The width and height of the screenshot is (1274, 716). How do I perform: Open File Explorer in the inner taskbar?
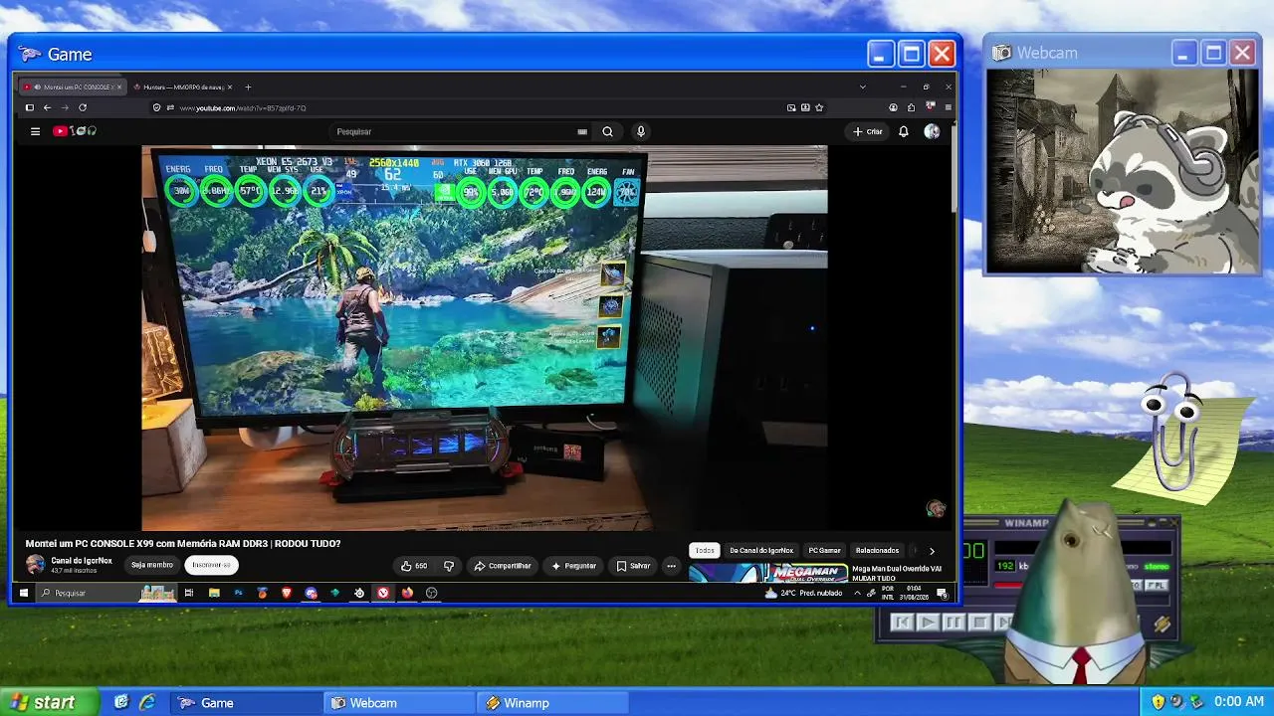[214, 593]
